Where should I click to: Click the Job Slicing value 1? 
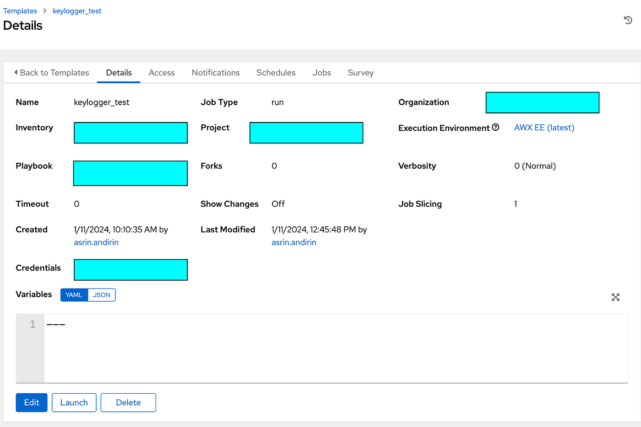516,204
